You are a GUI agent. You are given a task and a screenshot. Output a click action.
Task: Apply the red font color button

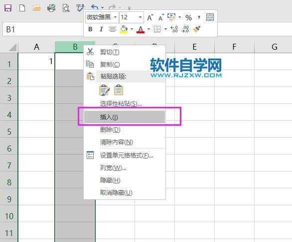pyautogui.click(x=141, y=29)
